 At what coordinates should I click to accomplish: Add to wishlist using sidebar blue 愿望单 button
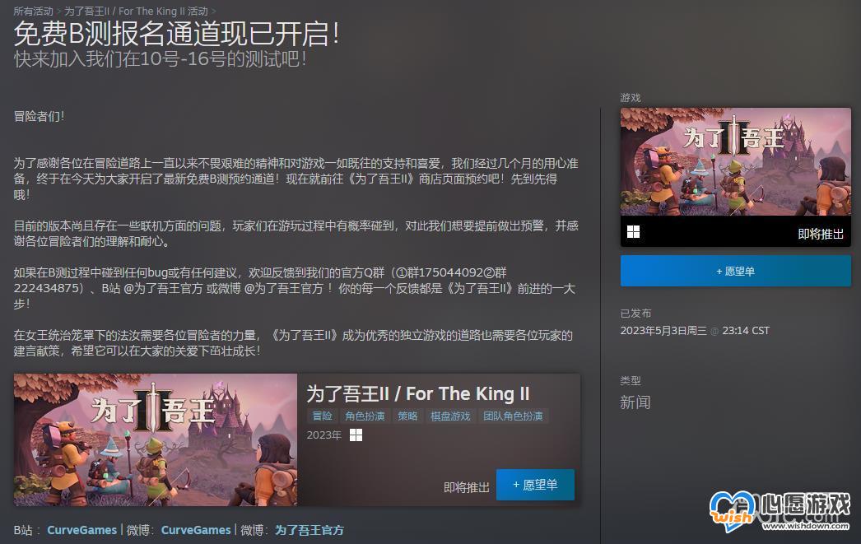point(735,271)
